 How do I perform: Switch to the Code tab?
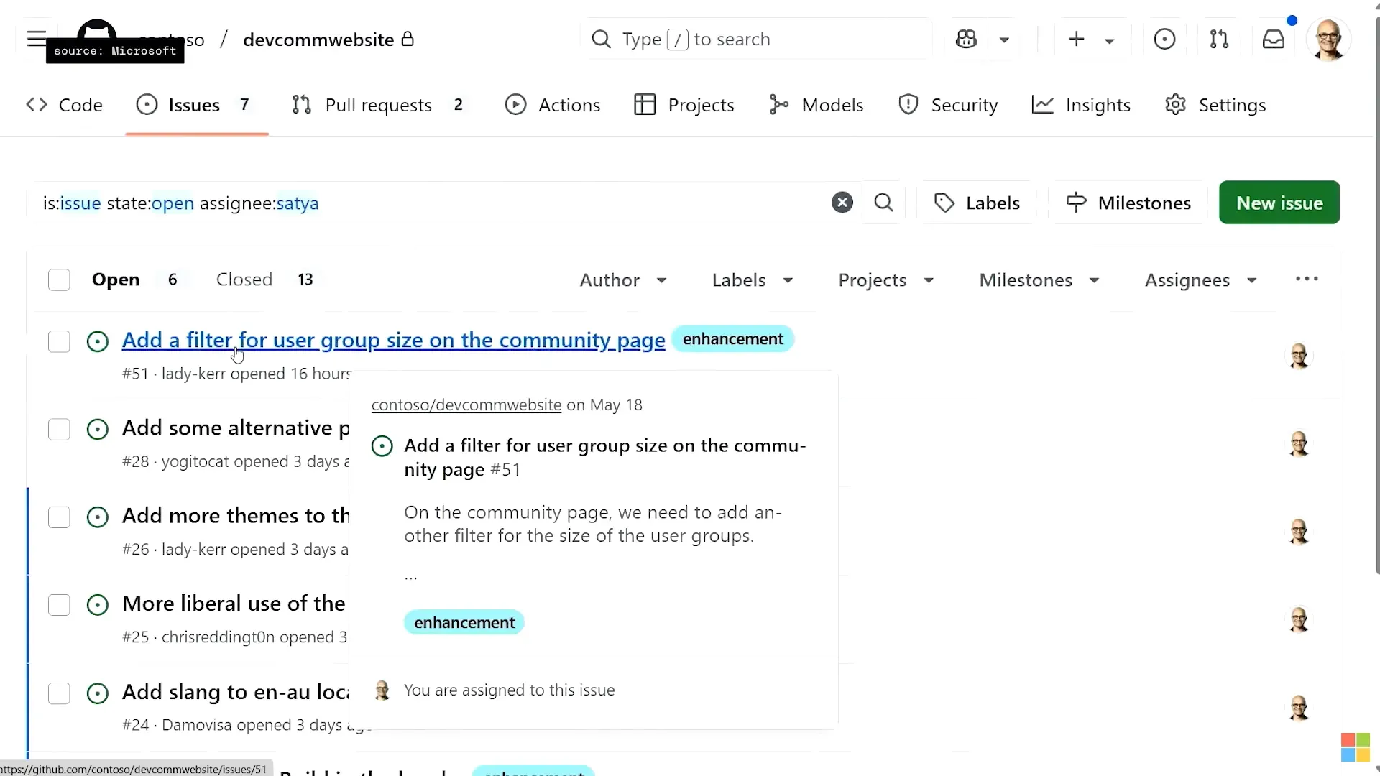coord(65,105)
